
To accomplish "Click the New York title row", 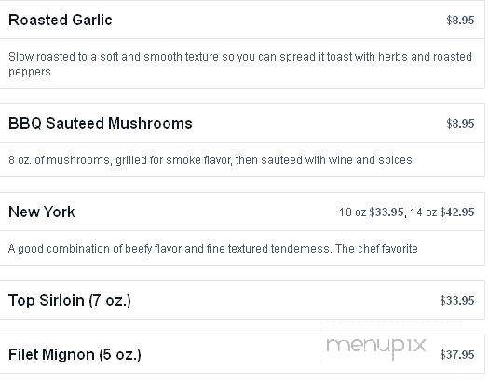I will (242, 212).
